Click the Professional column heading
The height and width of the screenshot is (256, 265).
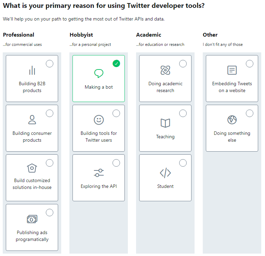18,35
